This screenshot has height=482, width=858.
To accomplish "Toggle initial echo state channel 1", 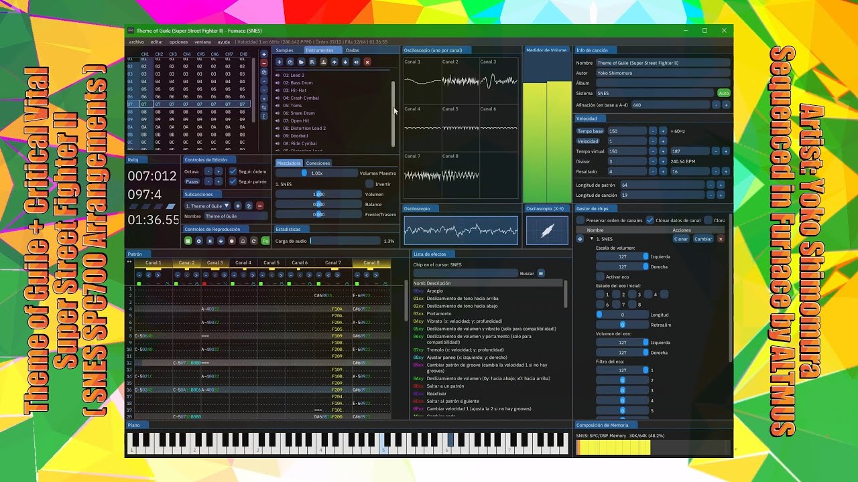I will pos(600,295).
